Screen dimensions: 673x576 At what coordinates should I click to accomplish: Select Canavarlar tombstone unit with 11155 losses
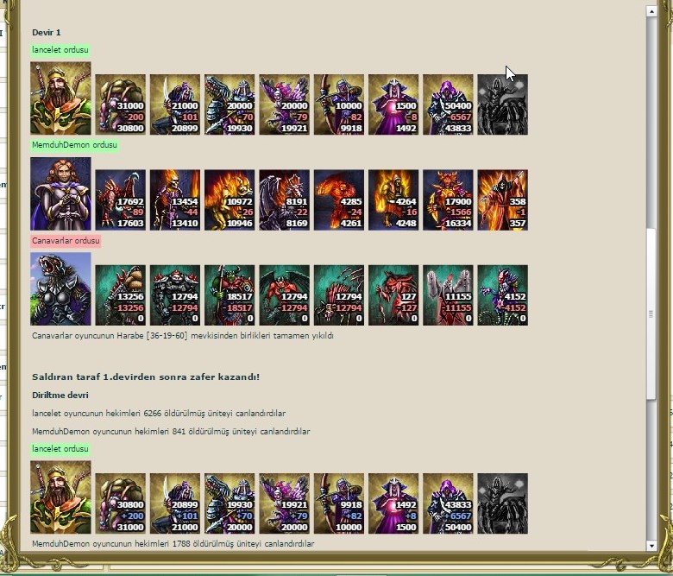tap(448, 295)
